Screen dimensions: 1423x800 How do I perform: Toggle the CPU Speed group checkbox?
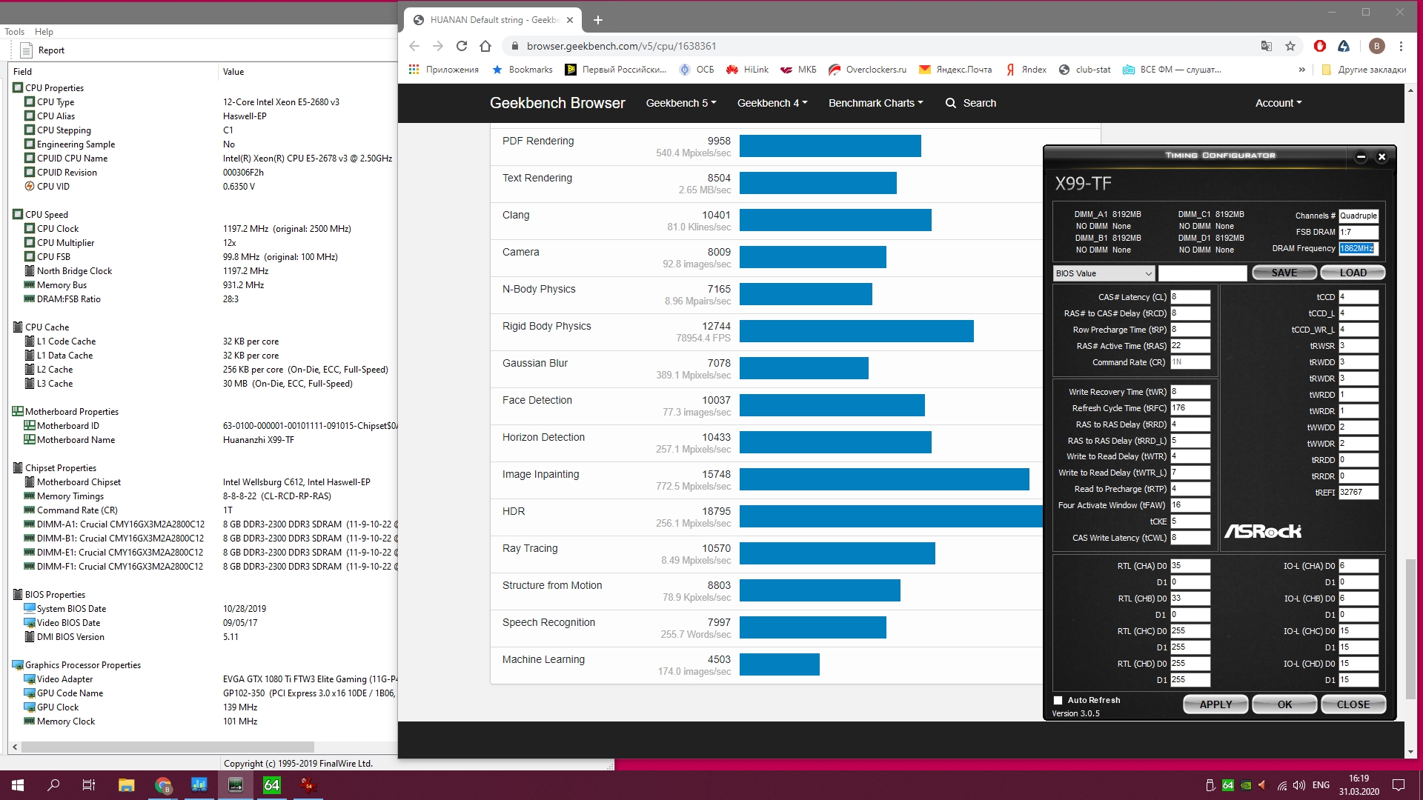pyautogui.click(x=18, y=214)
